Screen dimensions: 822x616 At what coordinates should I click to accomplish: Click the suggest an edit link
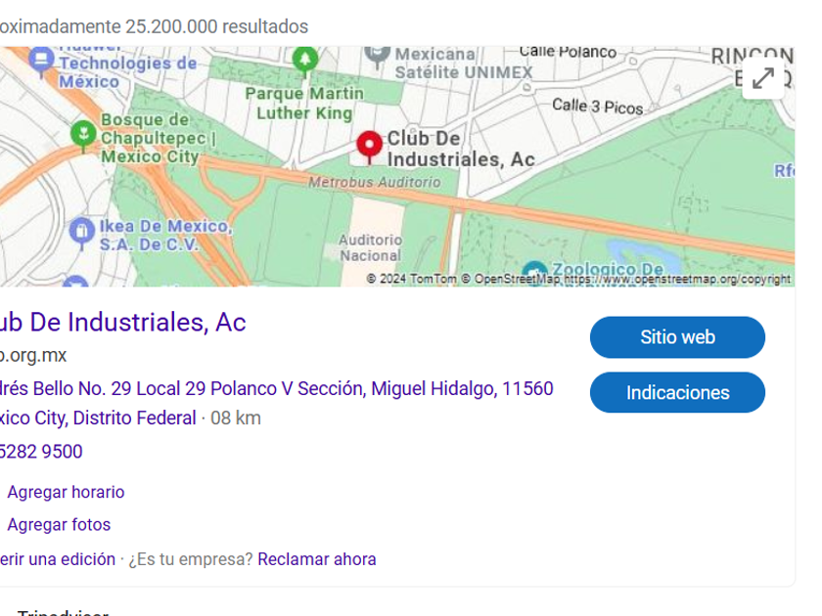tap(57, 559)
